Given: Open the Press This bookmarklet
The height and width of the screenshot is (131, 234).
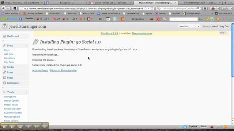Looking at the screenshot, I should pos(87,13).
